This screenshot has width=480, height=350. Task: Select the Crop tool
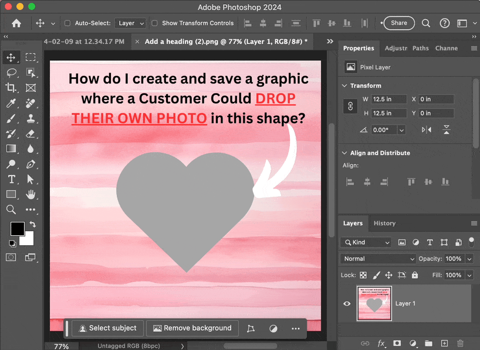pyautogui.click(x=11, y=88)
